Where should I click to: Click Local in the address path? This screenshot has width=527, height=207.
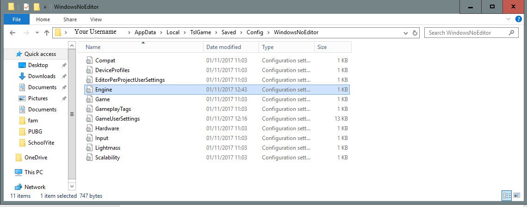(x=173, y=32)
